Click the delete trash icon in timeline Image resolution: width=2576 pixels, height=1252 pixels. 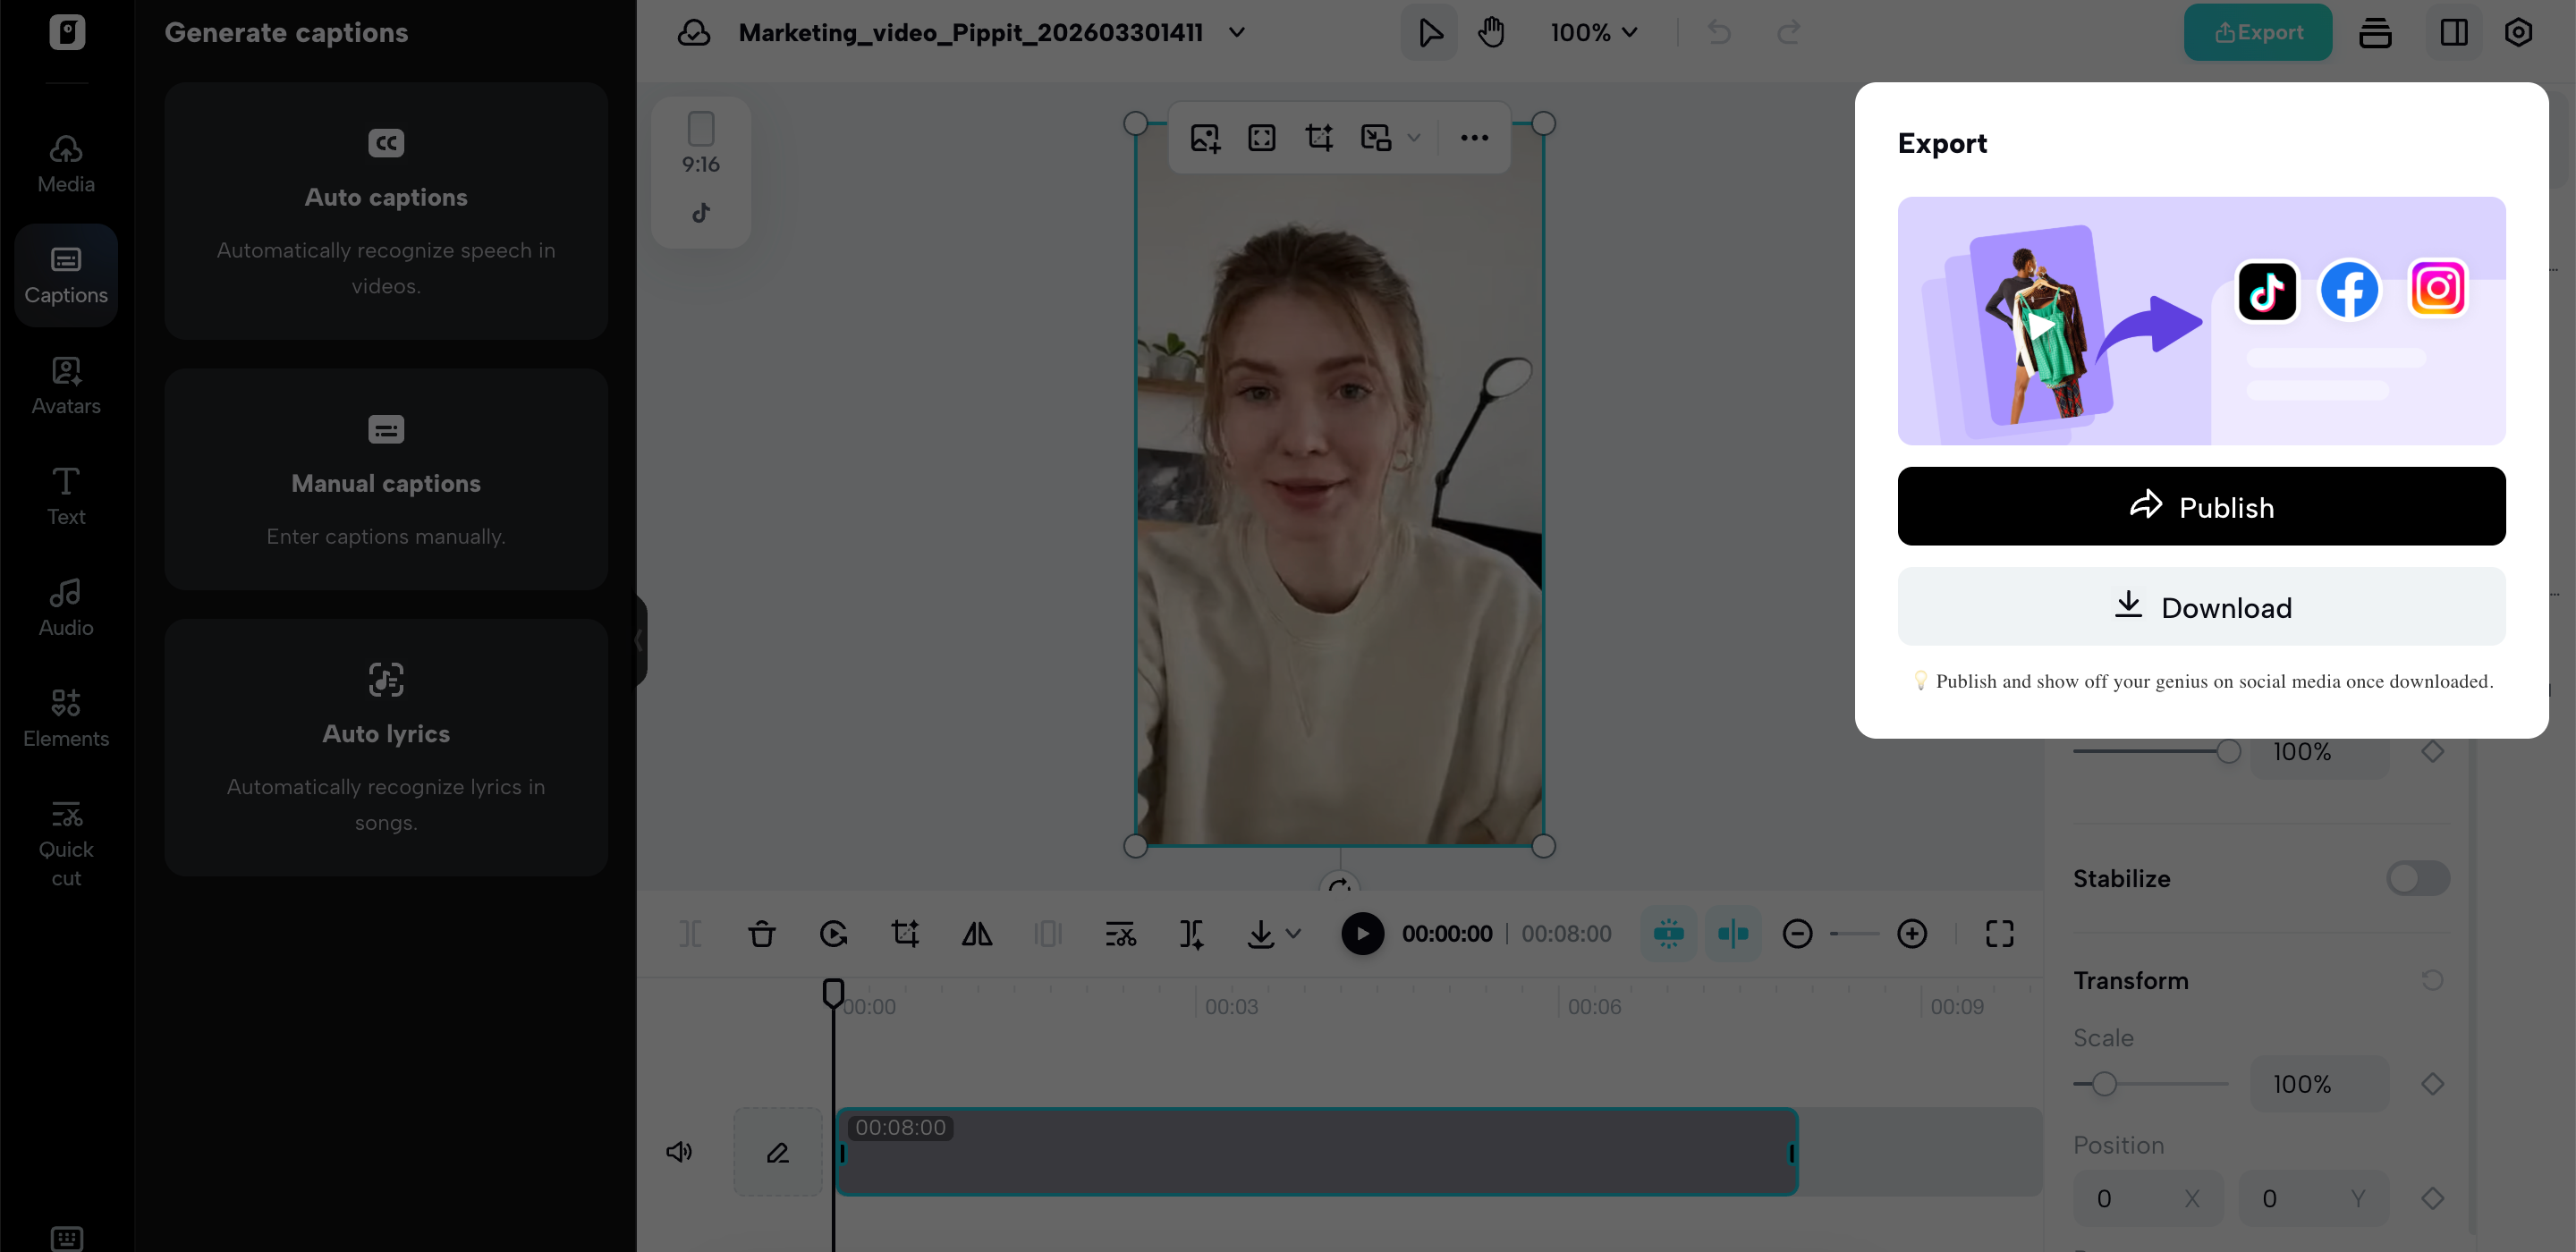(x=761, y=933)
